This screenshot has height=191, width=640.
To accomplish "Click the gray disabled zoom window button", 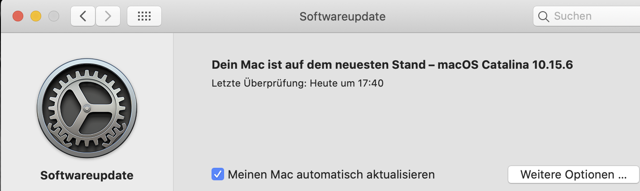I will point(54,17).
